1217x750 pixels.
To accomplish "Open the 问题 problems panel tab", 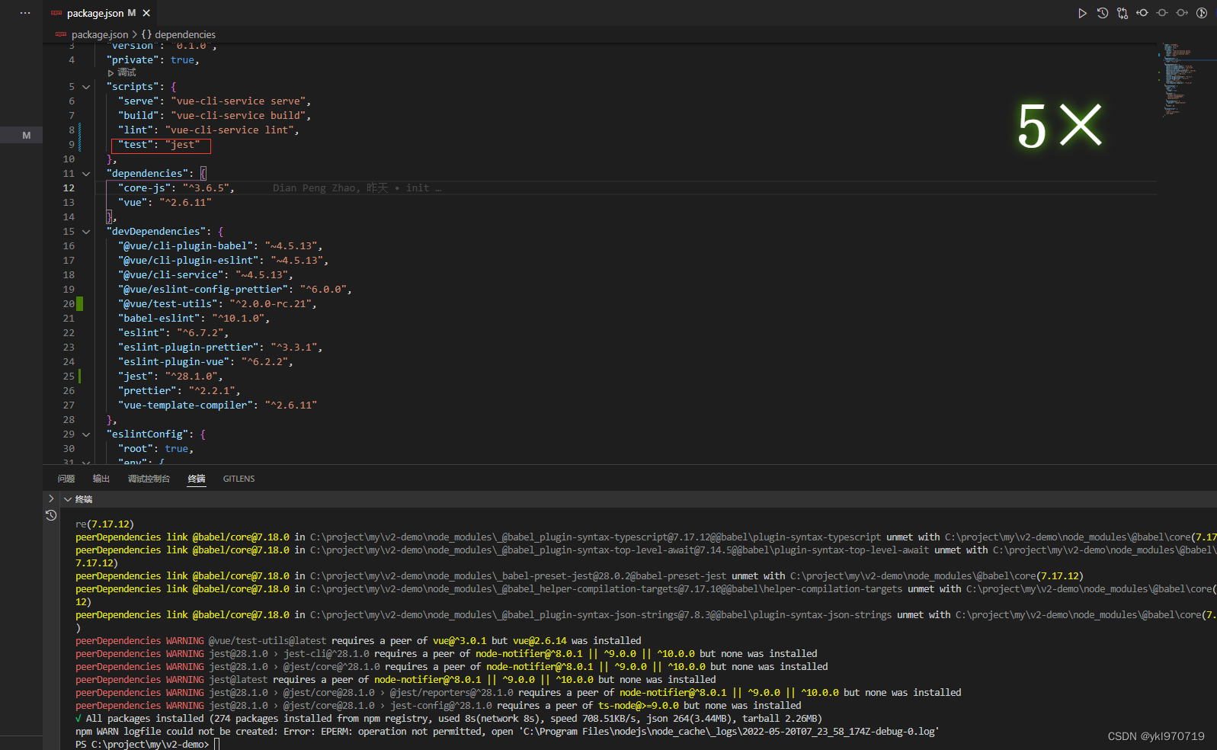I will click(66, 479).
